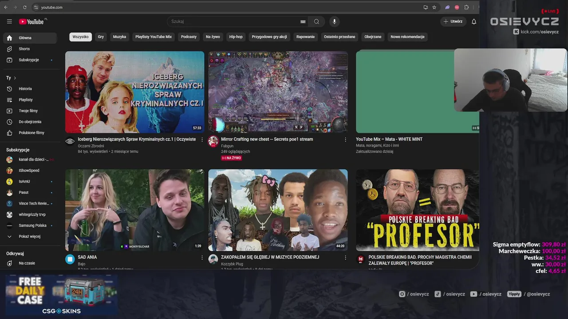This screenshot has width=568, height=319.
Task: Select the Obejrzane filter chip
Action: tap(373, 37)
